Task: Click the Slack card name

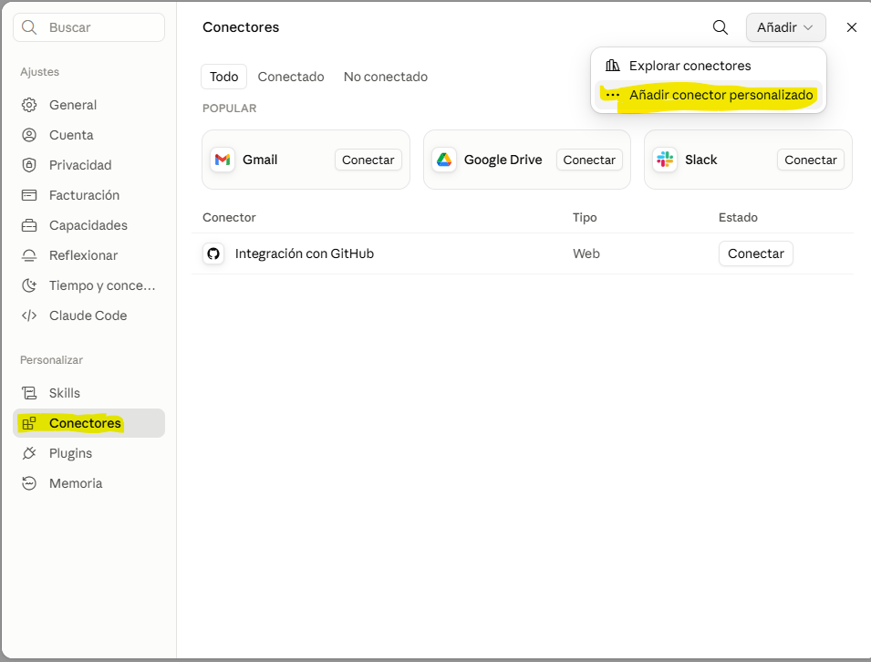Action: [701, 160]
